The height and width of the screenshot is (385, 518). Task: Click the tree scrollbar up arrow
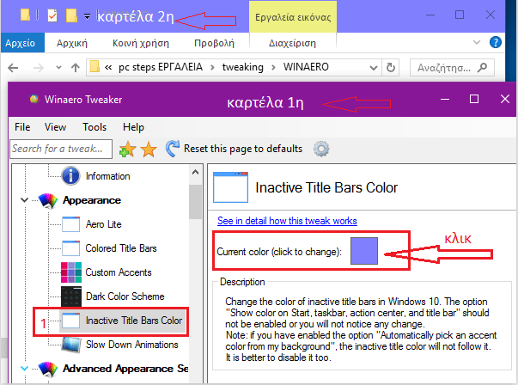click(x=195, y=172)
